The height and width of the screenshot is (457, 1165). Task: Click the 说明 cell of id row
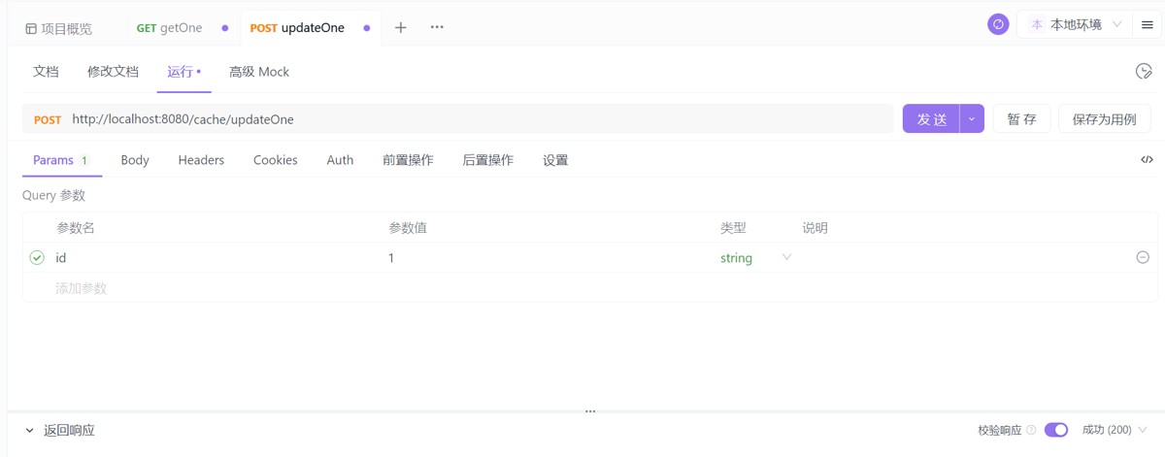963,258
